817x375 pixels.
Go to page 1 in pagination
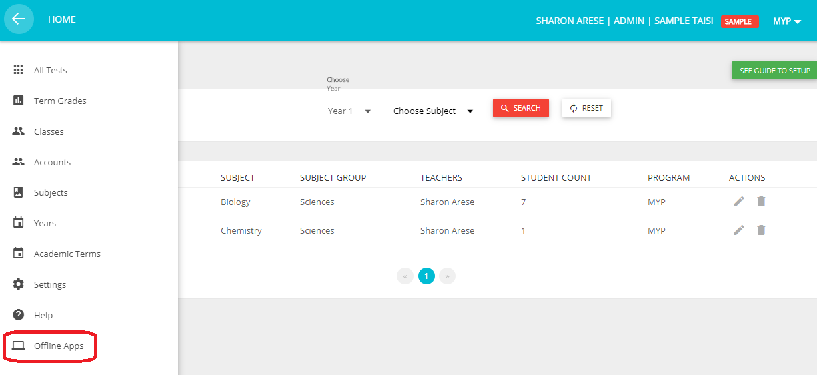(426, 276)
